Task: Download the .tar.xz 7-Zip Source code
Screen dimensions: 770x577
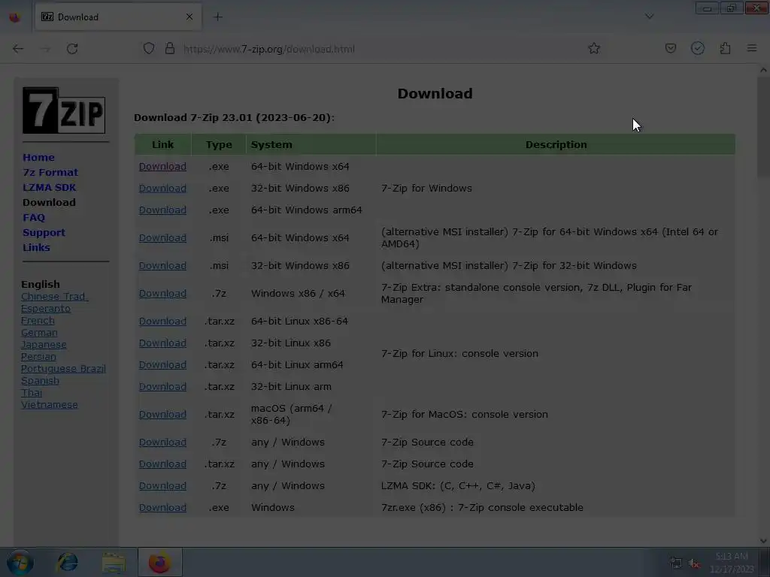Action: (x=162, y=464)
